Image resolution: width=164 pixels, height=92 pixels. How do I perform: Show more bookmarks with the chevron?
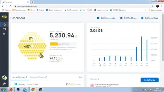tap(145, 10)
